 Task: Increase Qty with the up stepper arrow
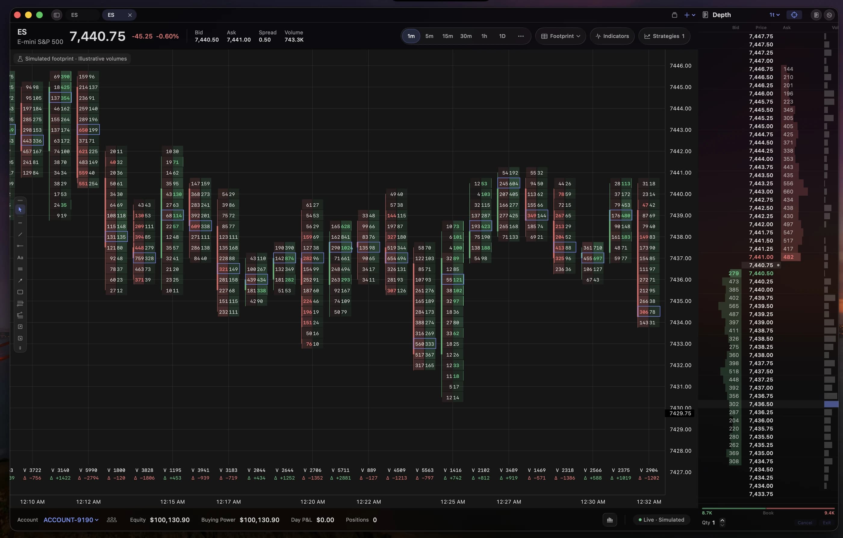coord(722,520)
